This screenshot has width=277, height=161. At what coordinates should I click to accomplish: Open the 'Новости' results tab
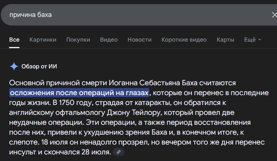[x=140, y=40]
